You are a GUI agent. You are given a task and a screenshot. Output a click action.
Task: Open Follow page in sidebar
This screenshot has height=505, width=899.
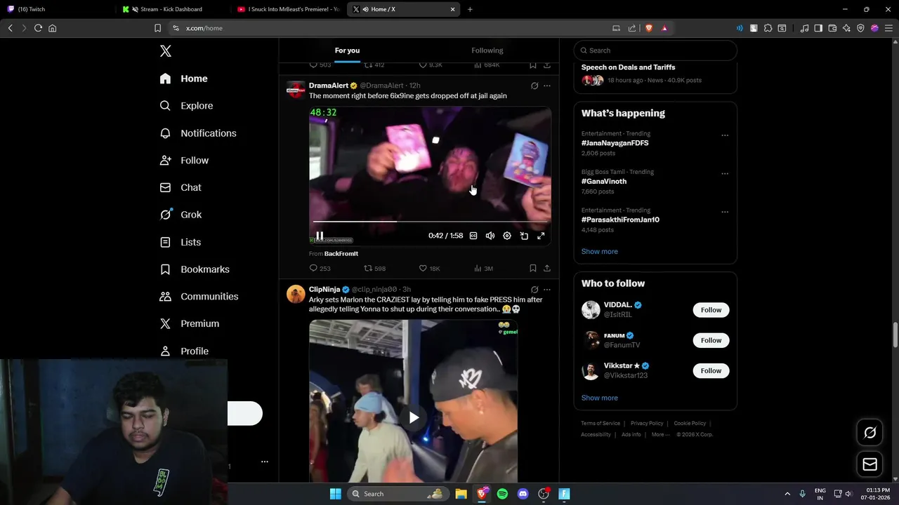tap(184, 161)
